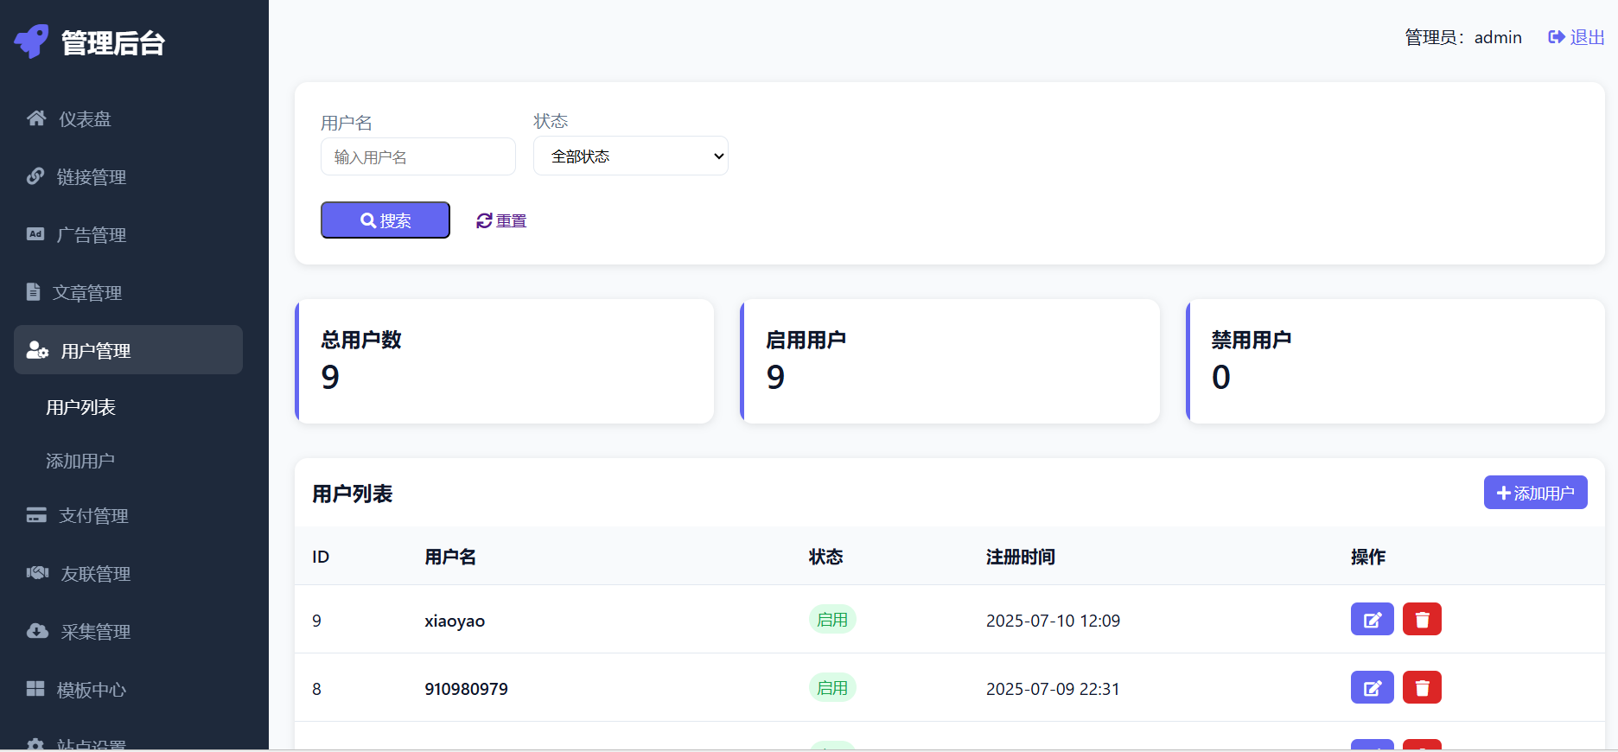Click the link management chain icon
1618x752 pixels.
point(35,176)
